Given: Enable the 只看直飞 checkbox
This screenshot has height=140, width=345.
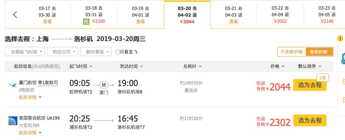Looking at the screenshot, I should [117, 52].
